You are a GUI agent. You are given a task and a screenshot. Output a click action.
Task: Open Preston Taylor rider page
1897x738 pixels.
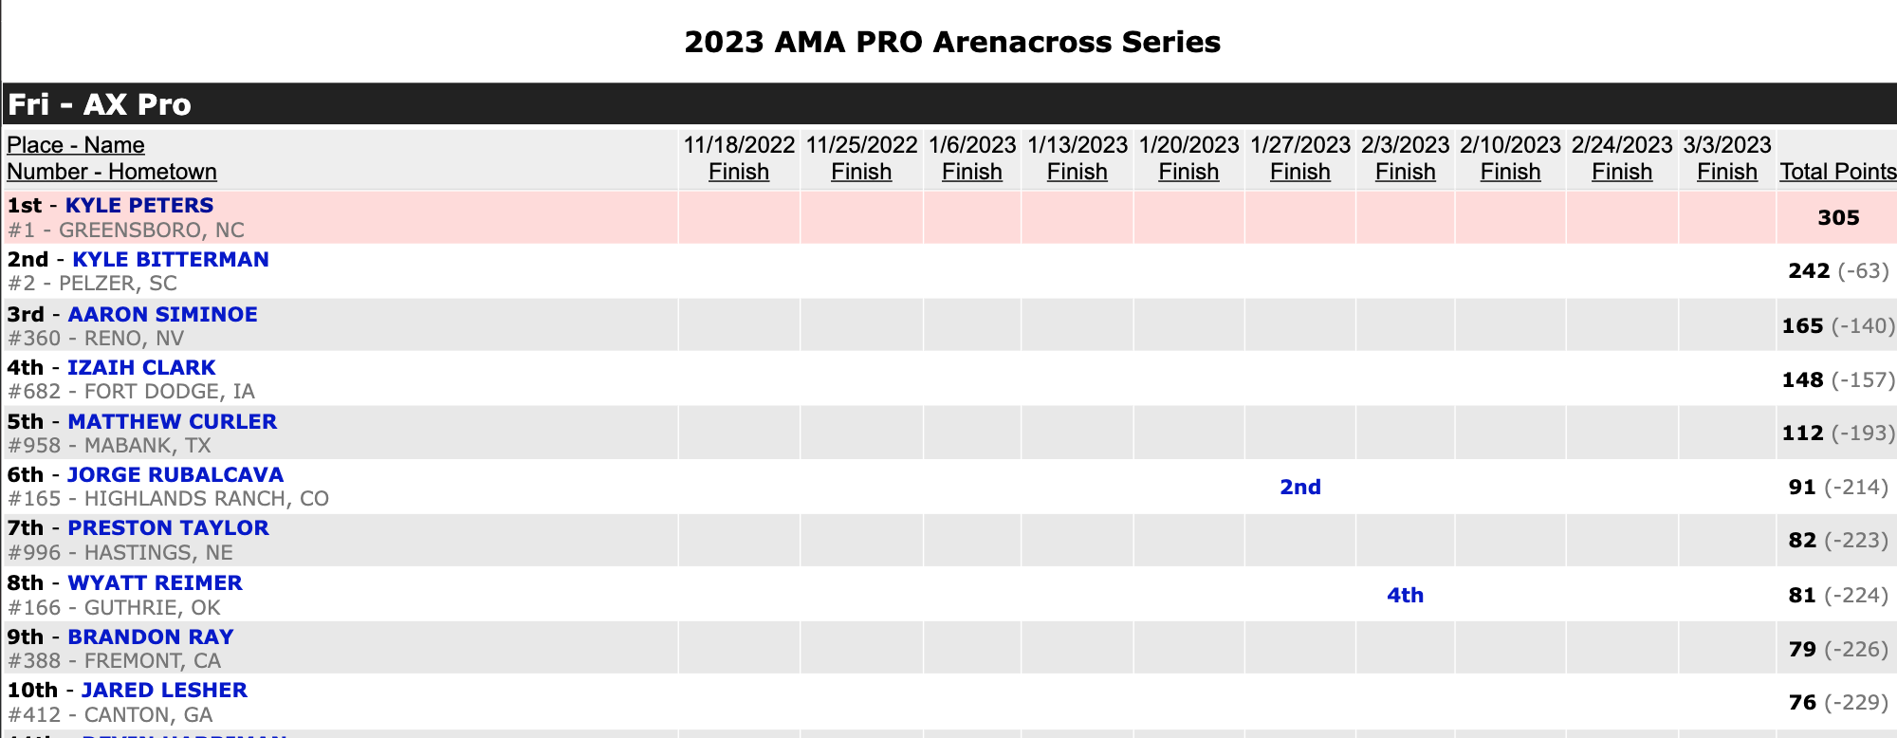(168, 528)
